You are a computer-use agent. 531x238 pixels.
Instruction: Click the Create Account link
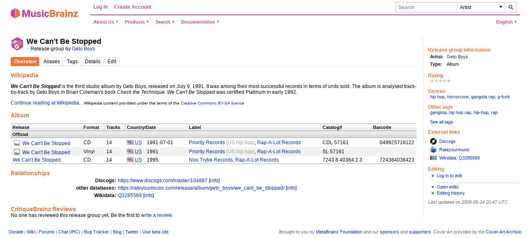[133, 7]
